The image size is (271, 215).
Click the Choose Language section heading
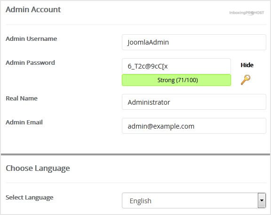38,168
